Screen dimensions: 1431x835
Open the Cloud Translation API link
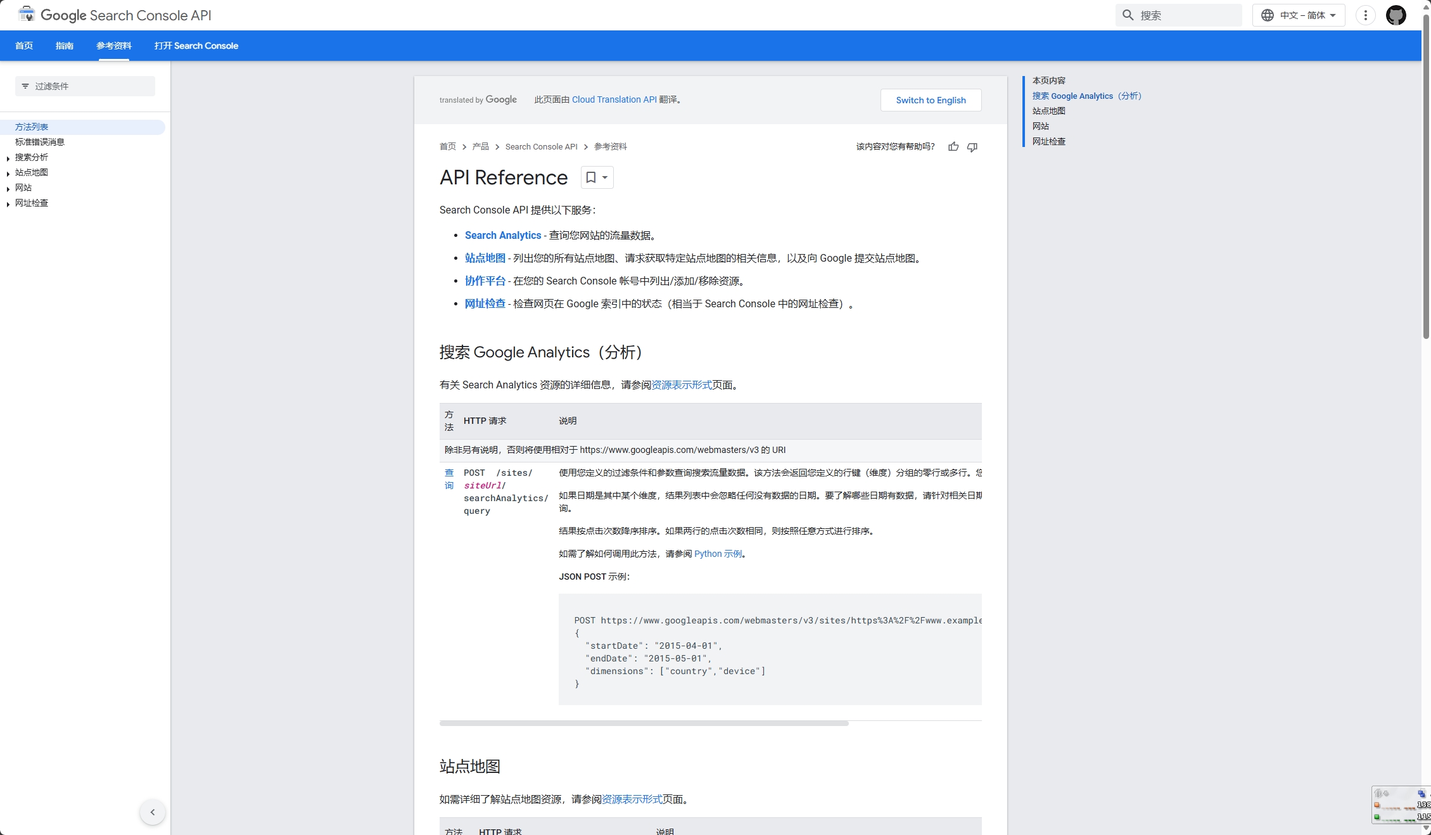pyautogui.click(x=614, y=99)
